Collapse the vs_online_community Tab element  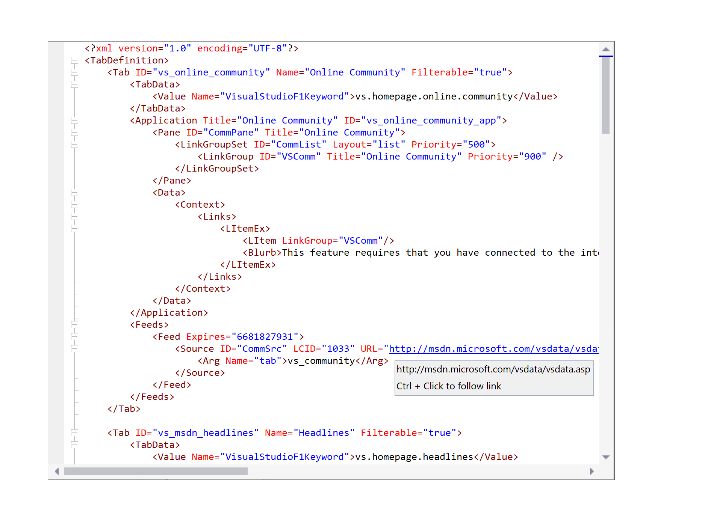[75, 72]
